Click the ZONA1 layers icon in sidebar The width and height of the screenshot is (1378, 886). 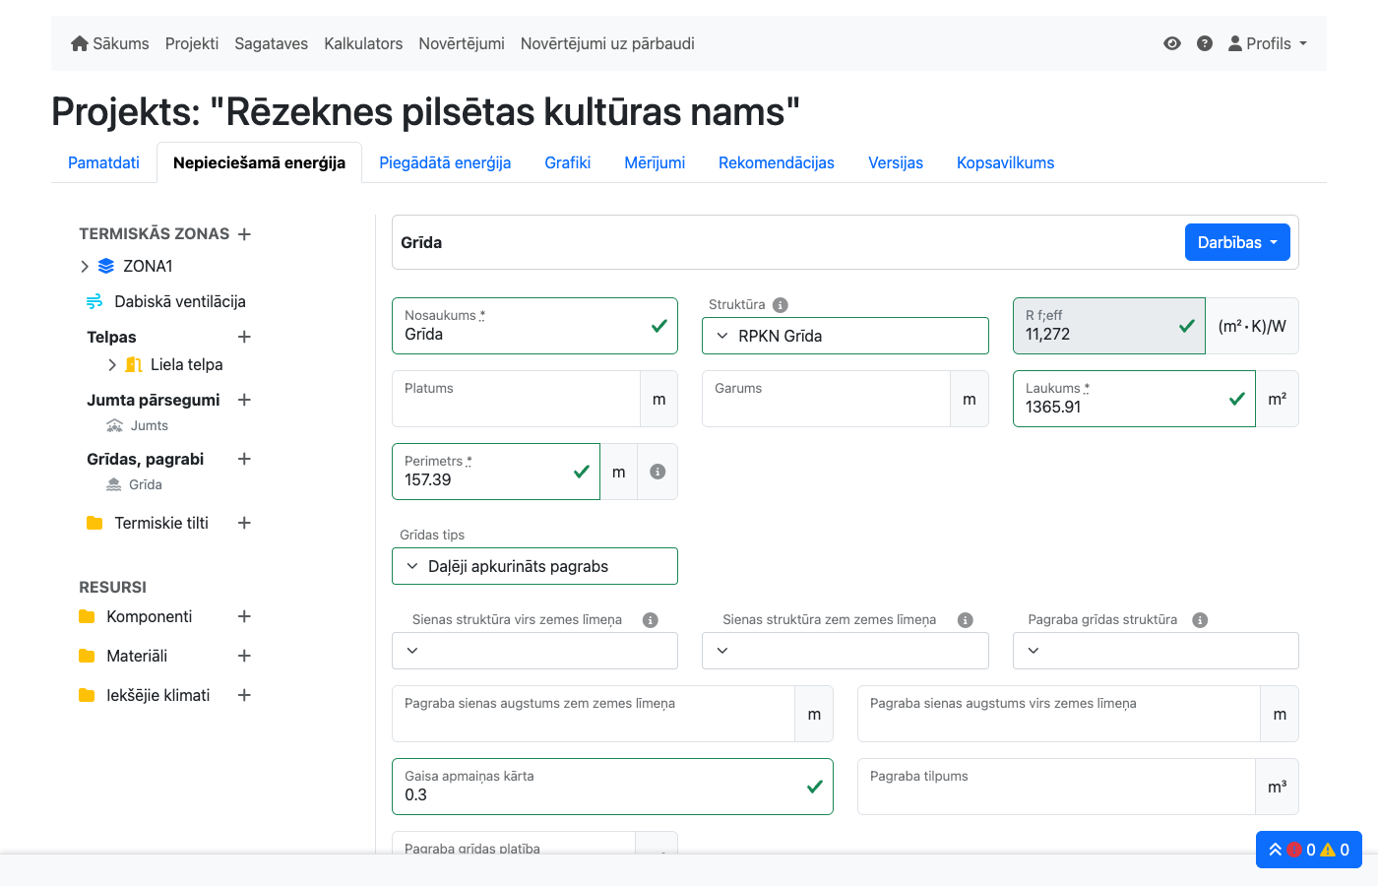(x=106, y=265)
